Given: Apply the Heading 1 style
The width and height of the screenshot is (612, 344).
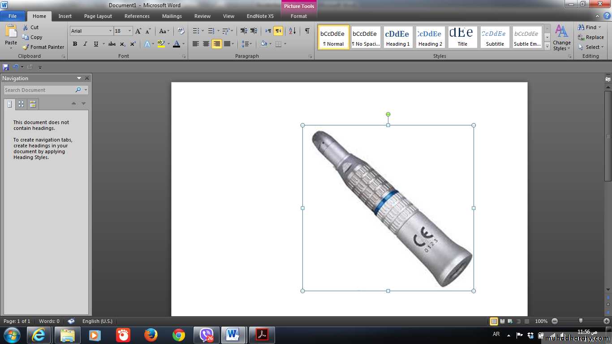Looking at the screenshot, I should pyautogui.click(x=398, y=37).
